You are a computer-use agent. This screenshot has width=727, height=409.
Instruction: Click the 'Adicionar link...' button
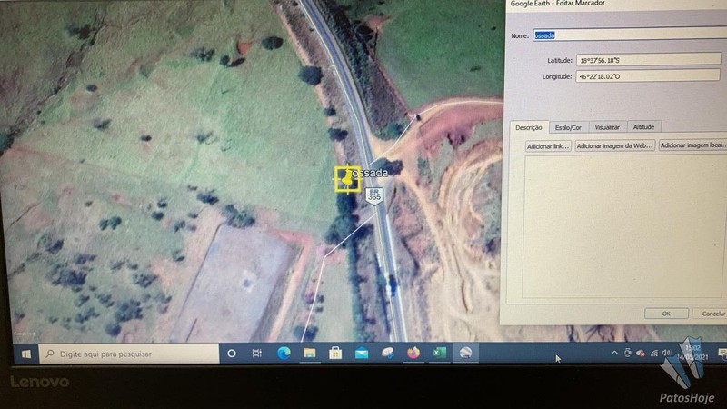(548, 146)
